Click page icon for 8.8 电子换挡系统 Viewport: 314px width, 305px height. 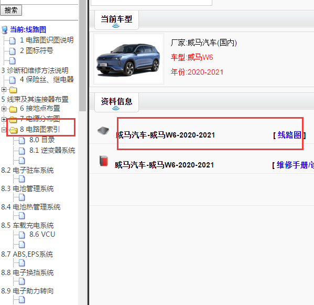22,263
